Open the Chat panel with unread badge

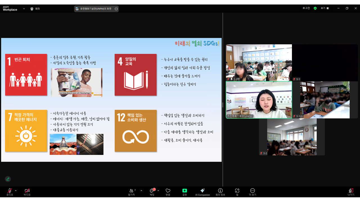click(x=152, y=192)
